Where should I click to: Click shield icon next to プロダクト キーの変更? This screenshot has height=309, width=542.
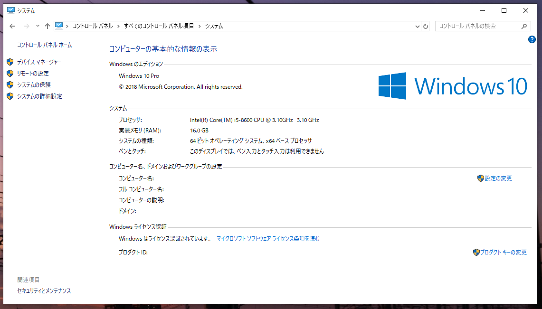[x=476, y=253]
